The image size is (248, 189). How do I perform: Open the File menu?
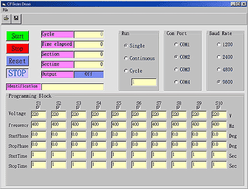pos(5,10)
